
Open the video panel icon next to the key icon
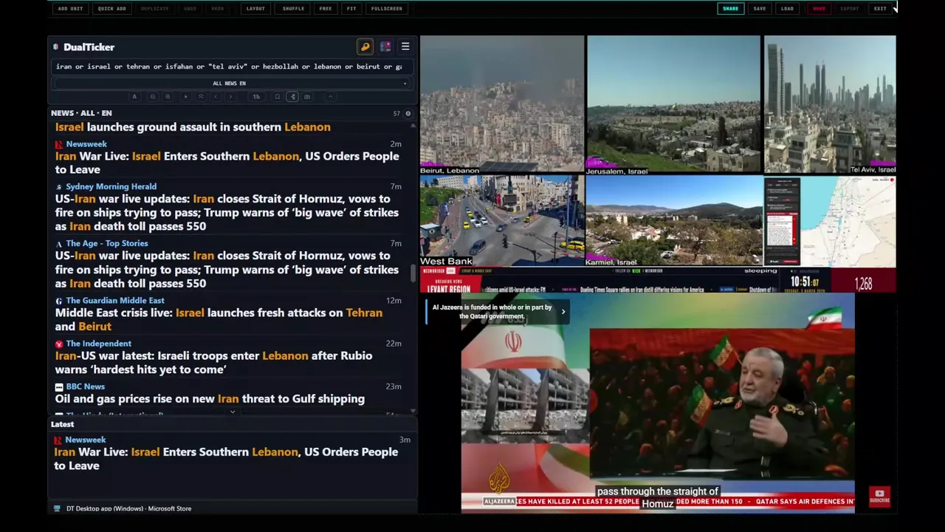[385, 47]
